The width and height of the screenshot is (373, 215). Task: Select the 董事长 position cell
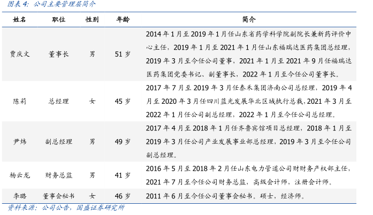pos(59,54)
